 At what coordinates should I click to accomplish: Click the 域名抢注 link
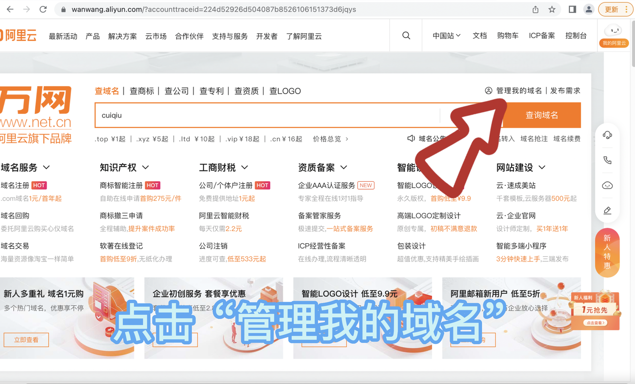pos(534,139)
